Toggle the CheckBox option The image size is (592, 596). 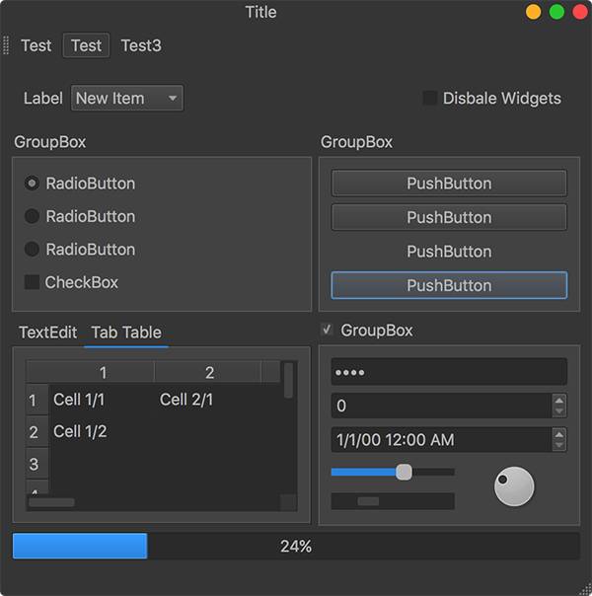coord(32,282)
